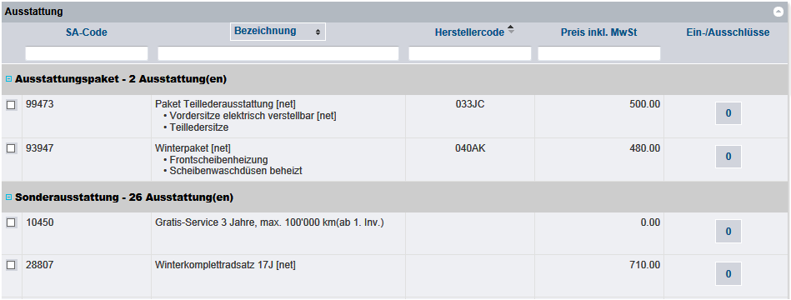This screenshot has height=300, width=791.
Task: Sort by Preis inkl. MwSt header
Action: [x=598, y=32]
